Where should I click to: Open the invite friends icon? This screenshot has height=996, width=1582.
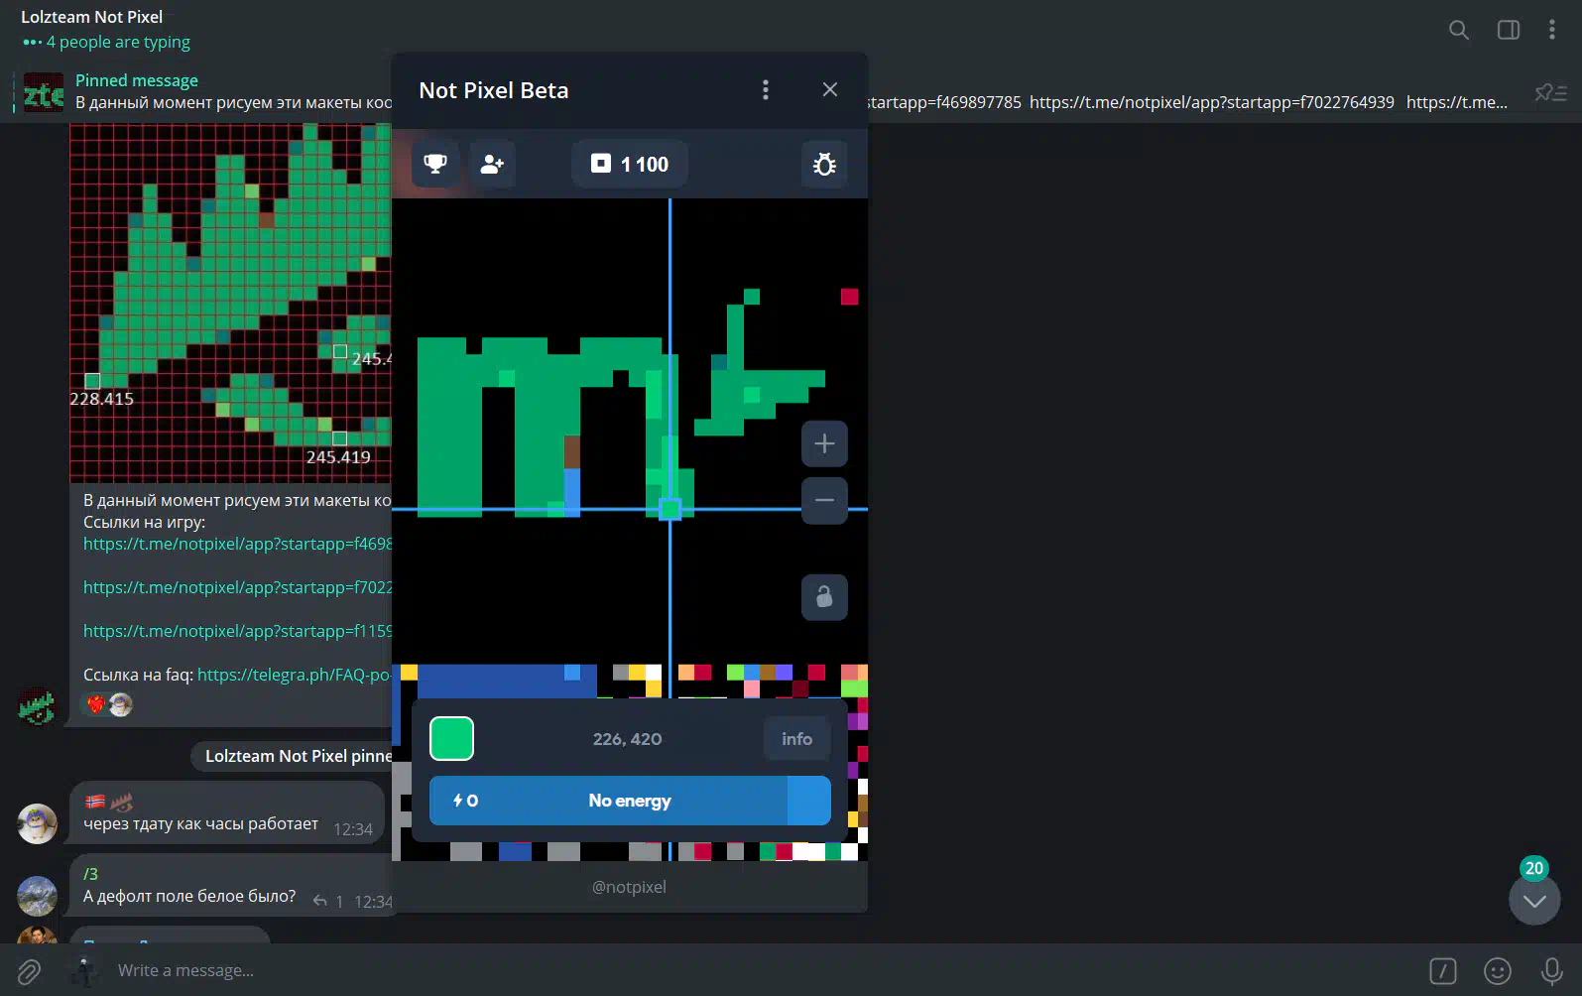[x=492, y=164]
